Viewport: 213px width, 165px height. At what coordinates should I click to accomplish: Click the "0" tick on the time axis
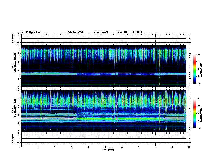(x=21, y=147)
